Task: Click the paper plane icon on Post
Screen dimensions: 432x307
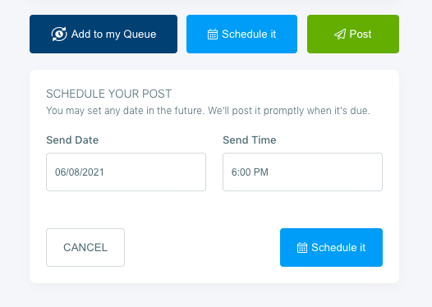Action: click(x=340, y=34)
